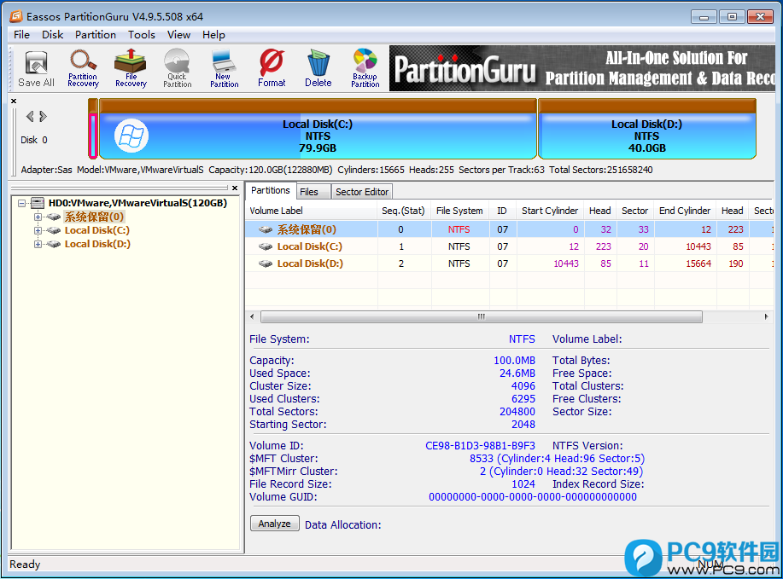
Task: Select the 系统保留(0) row in partition table
Action: tap(510, 229)
